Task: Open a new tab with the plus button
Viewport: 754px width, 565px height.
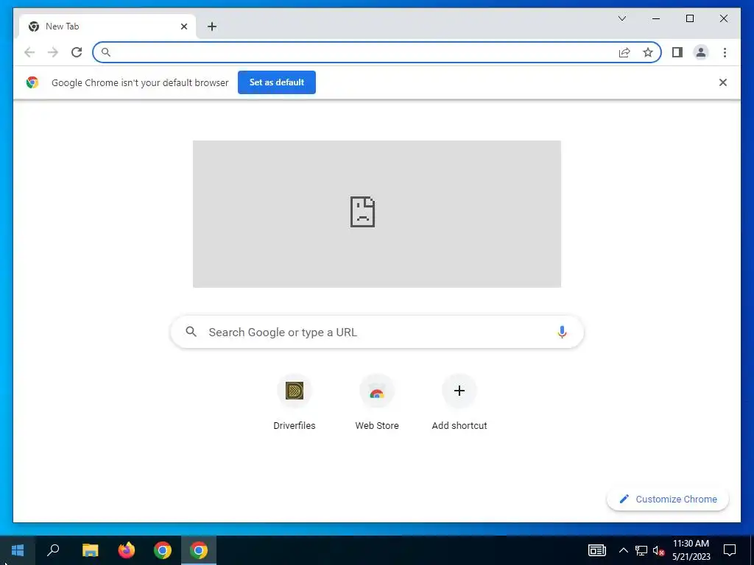Action: coord(212,26)
